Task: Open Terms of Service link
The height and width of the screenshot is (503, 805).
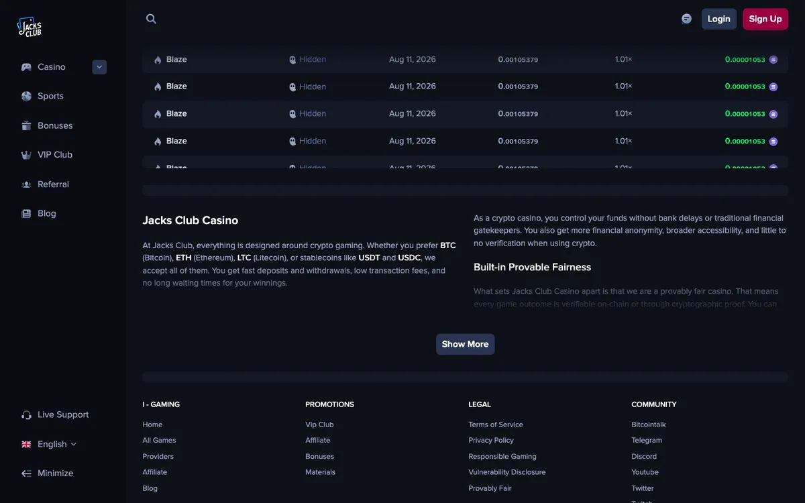Action: [496, 425]
